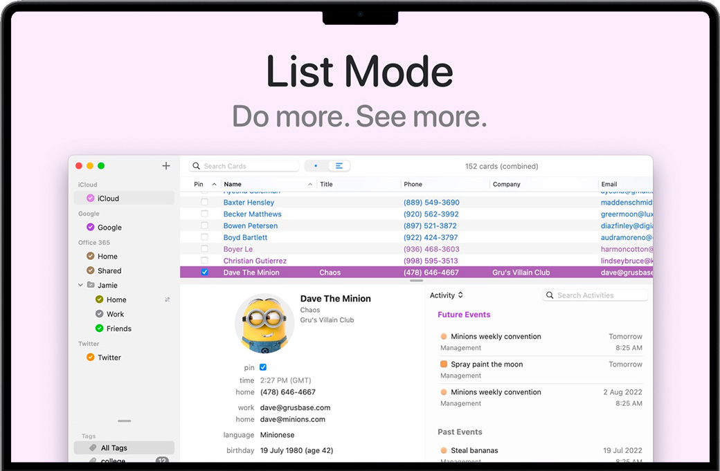Select the Christian Gutierrez contact name
The image size is (720, 471).
click(x=255, y=261)
